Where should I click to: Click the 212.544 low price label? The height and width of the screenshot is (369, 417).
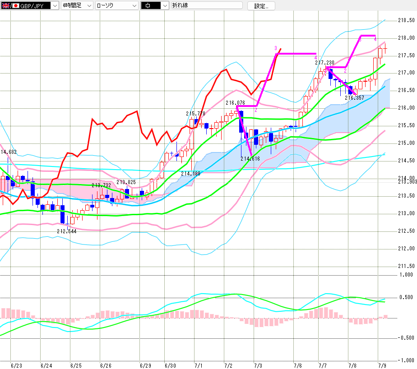pos(67,231)
